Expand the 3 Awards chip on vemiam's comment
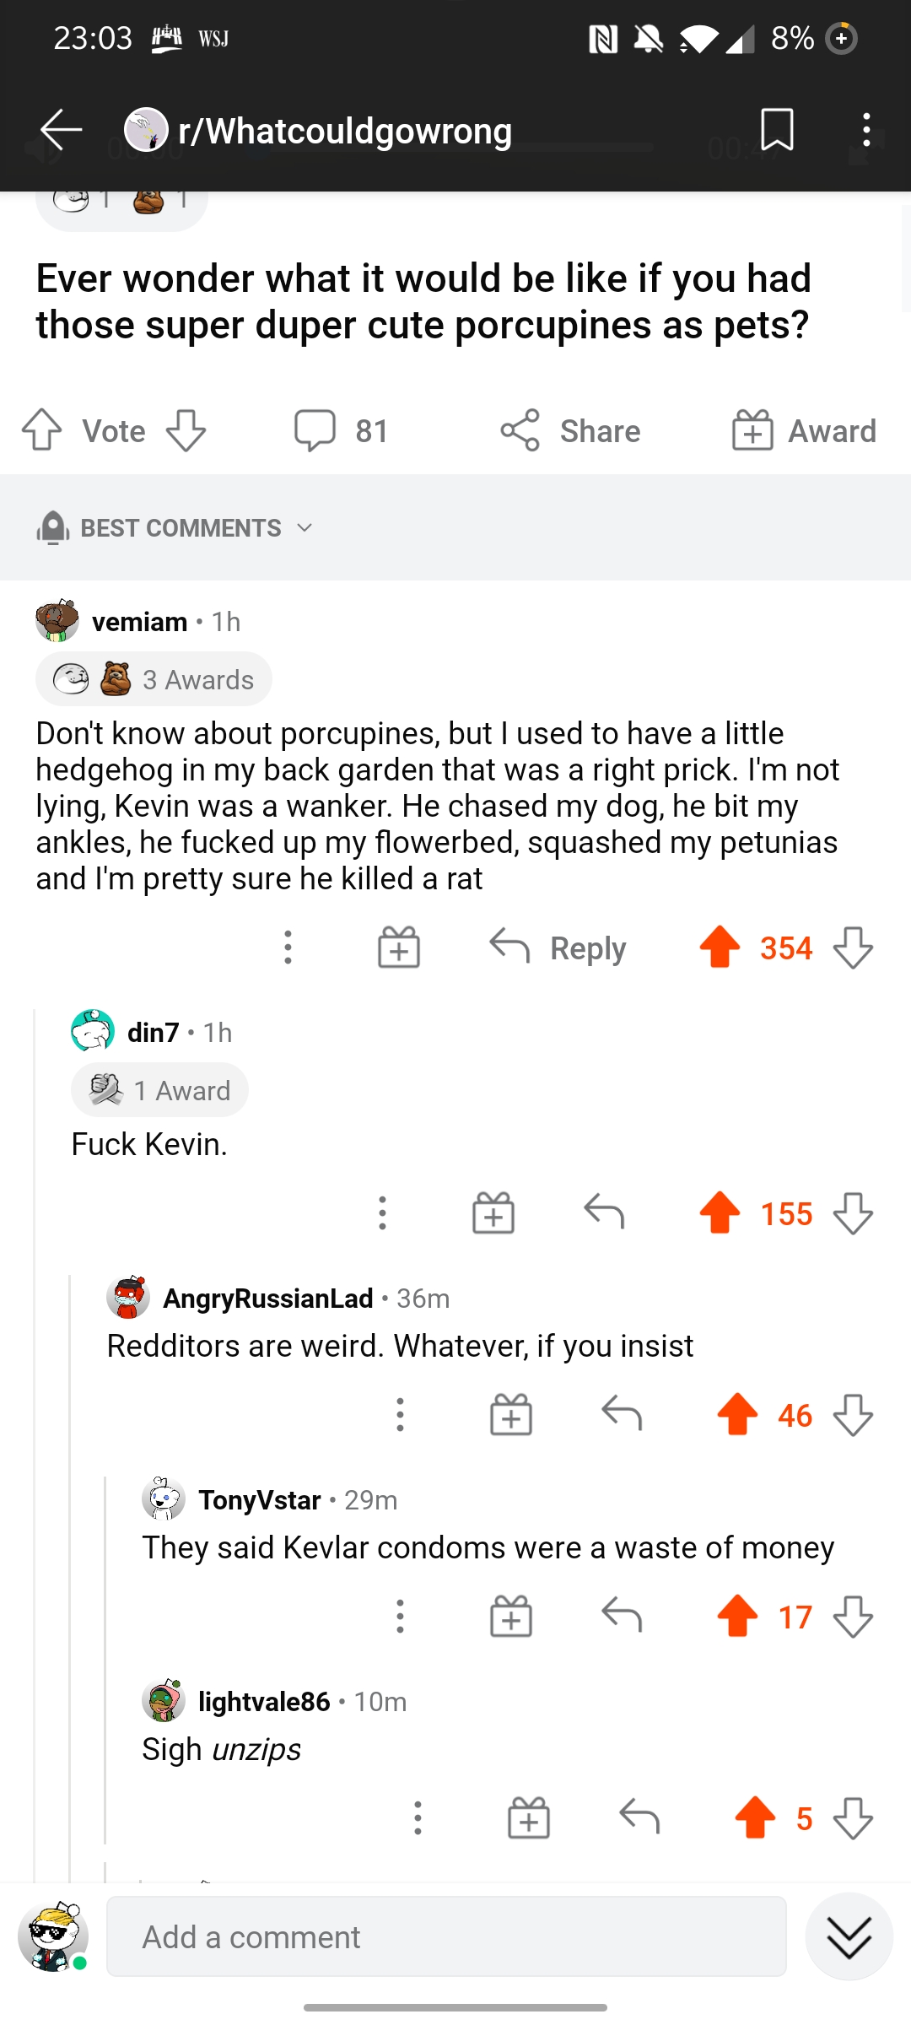The width and height of the screenshot is (911, 2025). point(153,678)
